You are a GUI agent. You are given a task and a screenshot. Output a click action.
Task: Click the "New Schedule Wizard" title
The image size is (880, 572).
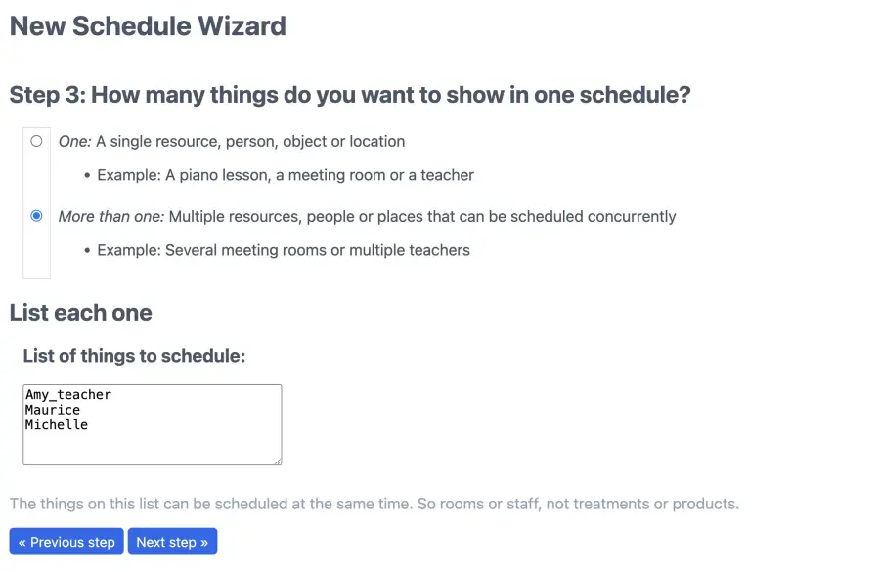tap(149, 26)
